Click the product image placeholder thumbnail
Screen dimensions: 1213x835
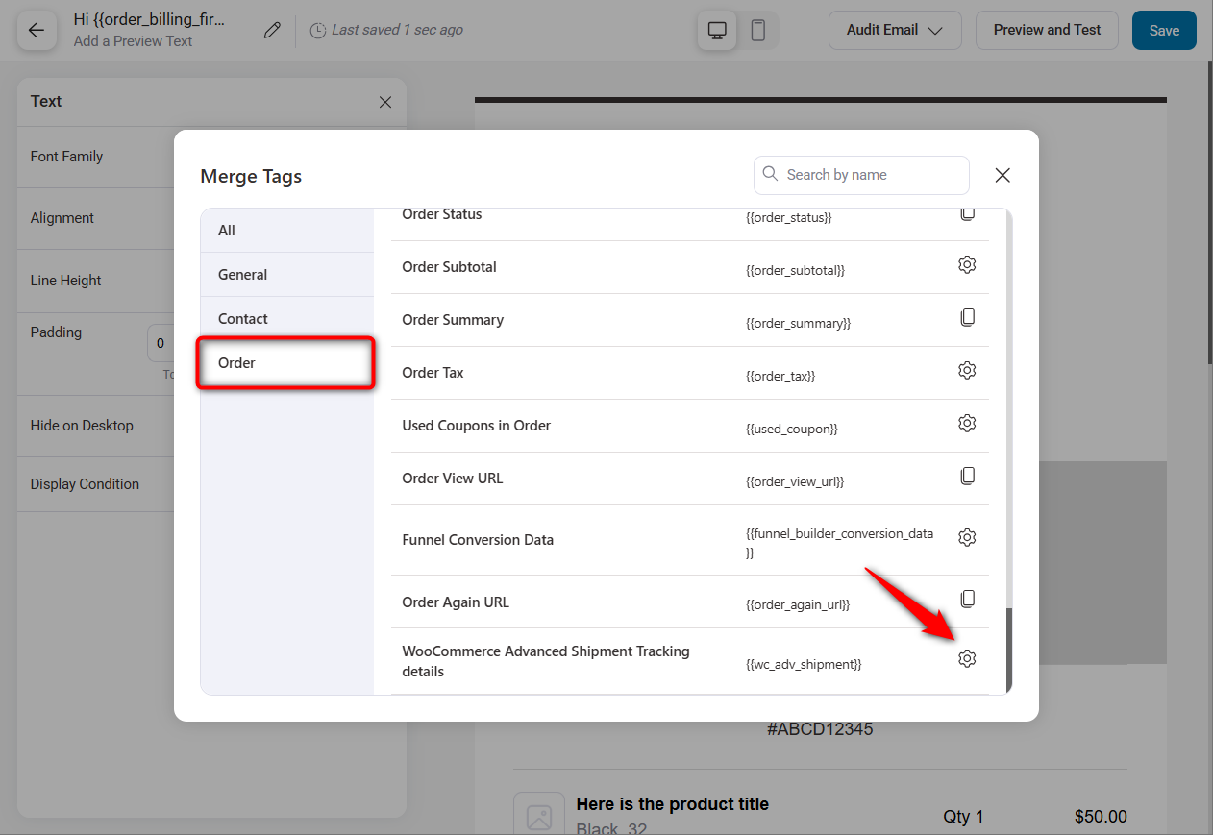click(x=539, y=814)
